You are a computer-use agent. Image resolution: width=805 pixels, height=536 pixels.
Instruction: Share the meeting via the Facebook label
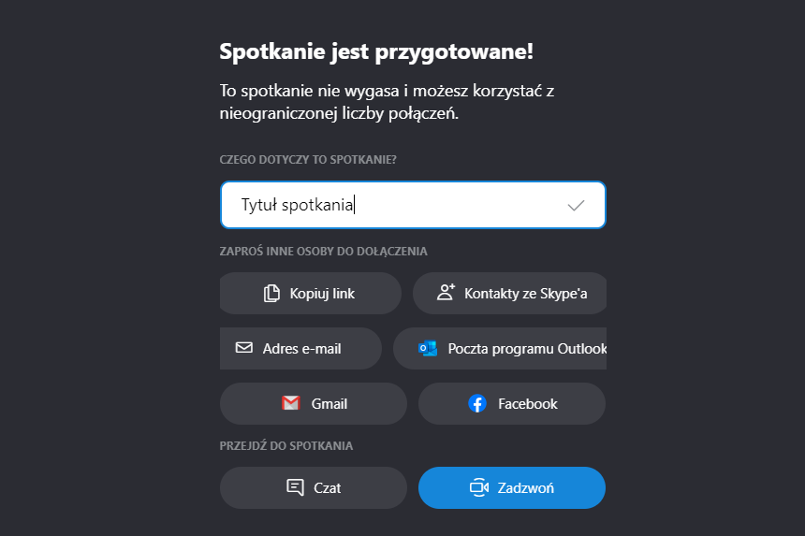[x=527, y=404]
